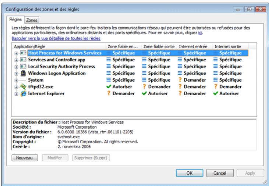Click svchost.exe origin name text
The width and height of the screenshot is (269, 186).
click(68, 137)
